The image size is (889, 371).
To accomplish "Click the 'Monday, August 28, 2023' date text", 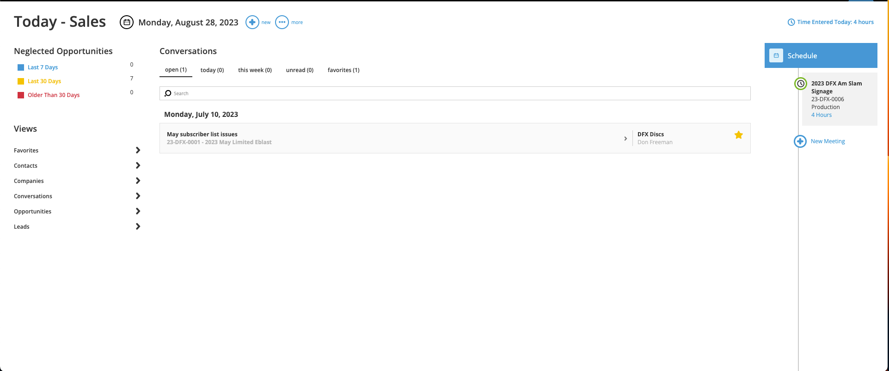I will (x=188, y=22).
